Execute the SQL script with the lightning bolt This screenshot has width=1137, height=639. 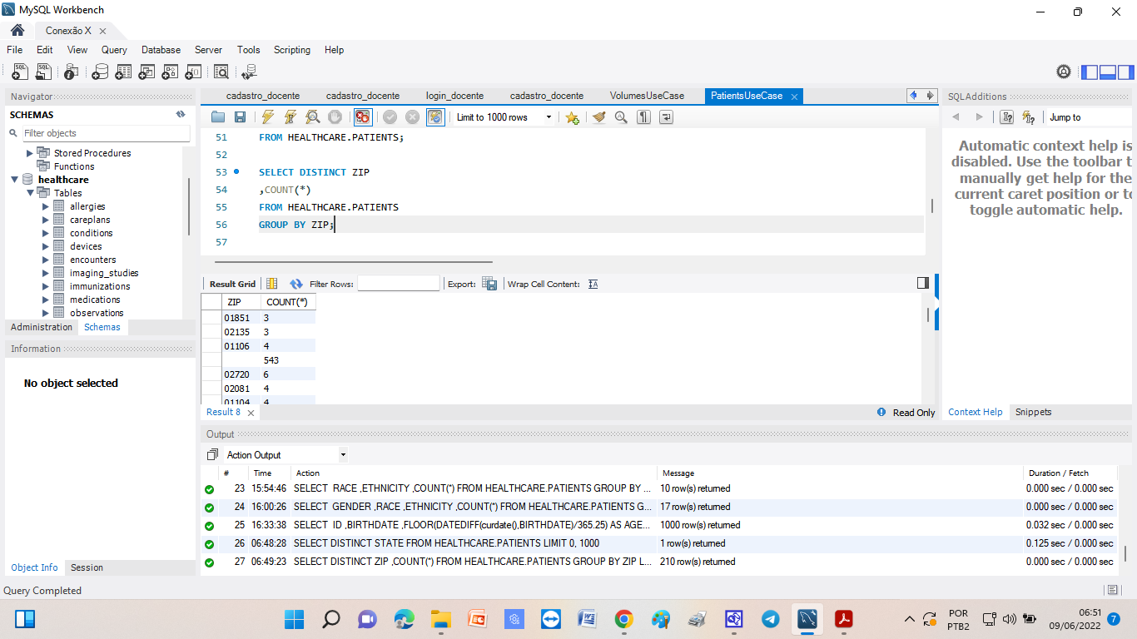[267, 117]
